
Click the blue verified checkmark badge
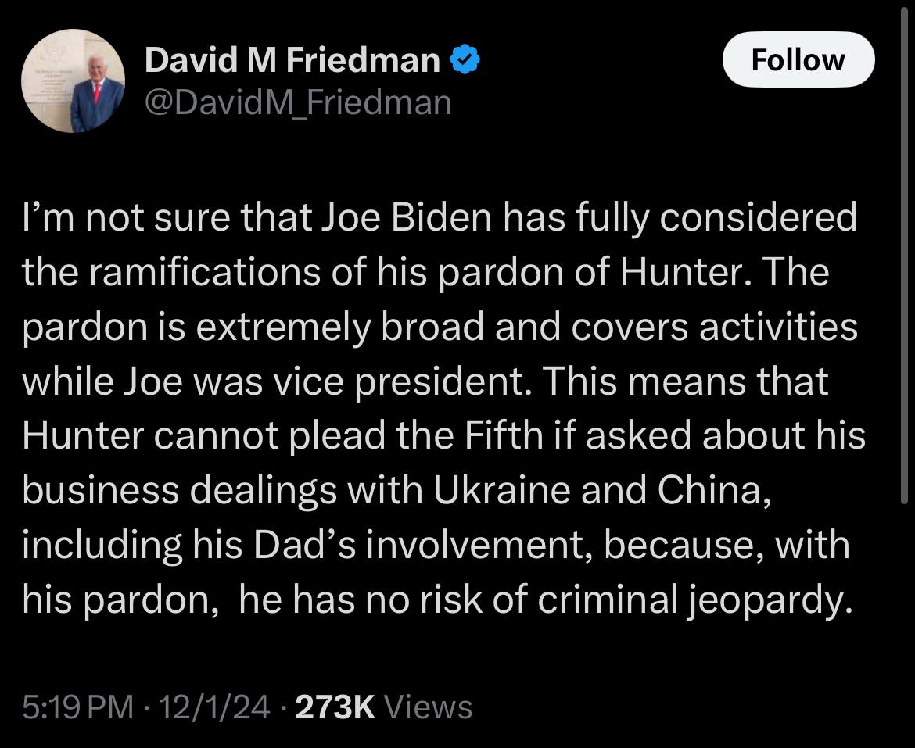pos(465,60)
